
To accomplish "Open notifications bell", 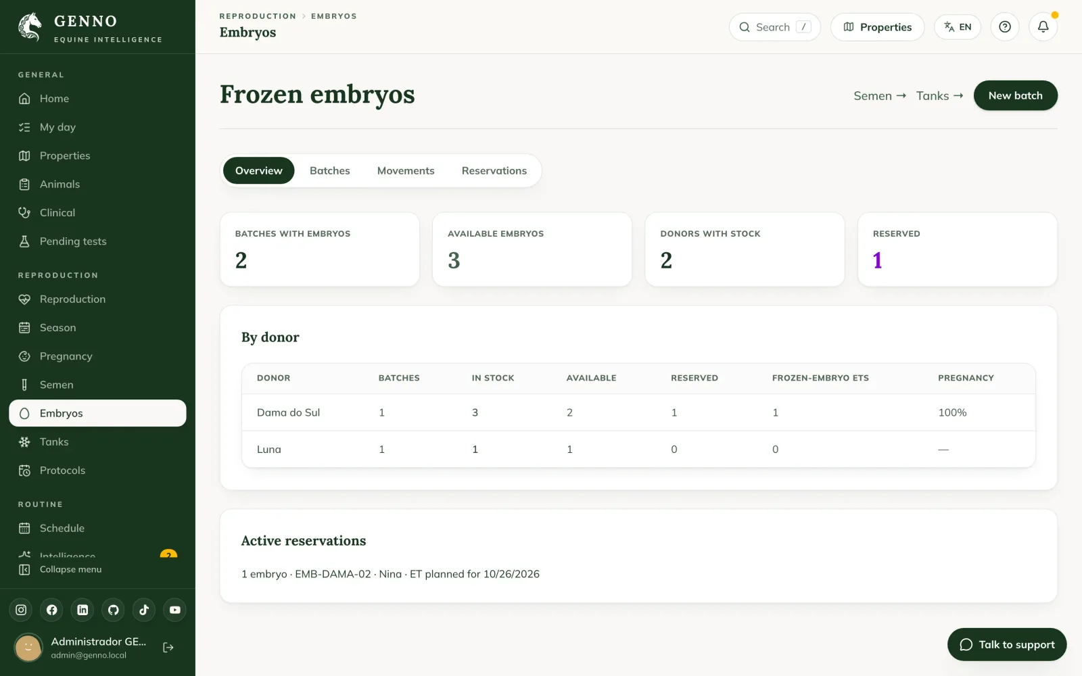I will (x=1043, y=27).
